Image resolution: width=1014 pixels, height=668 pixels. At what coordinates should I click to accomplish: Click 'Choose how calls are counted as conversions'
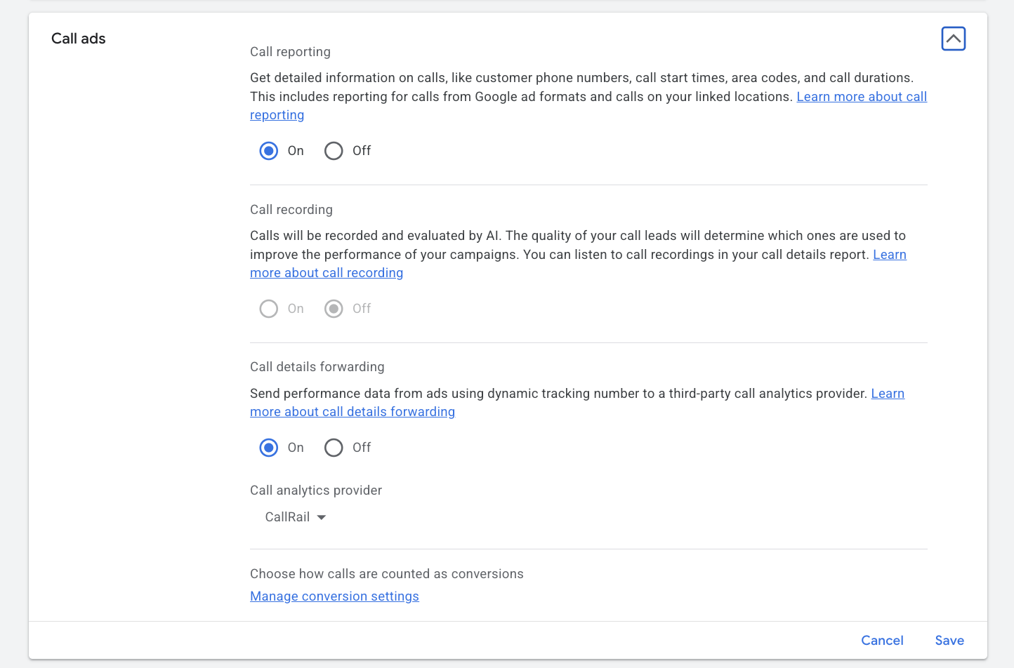click(387, 574)
